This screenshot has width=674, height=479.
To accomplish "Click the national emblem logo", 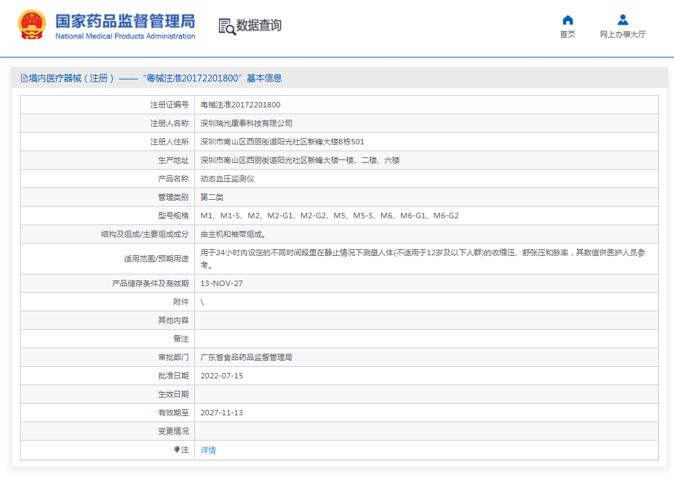I will [x=32, y=25].
